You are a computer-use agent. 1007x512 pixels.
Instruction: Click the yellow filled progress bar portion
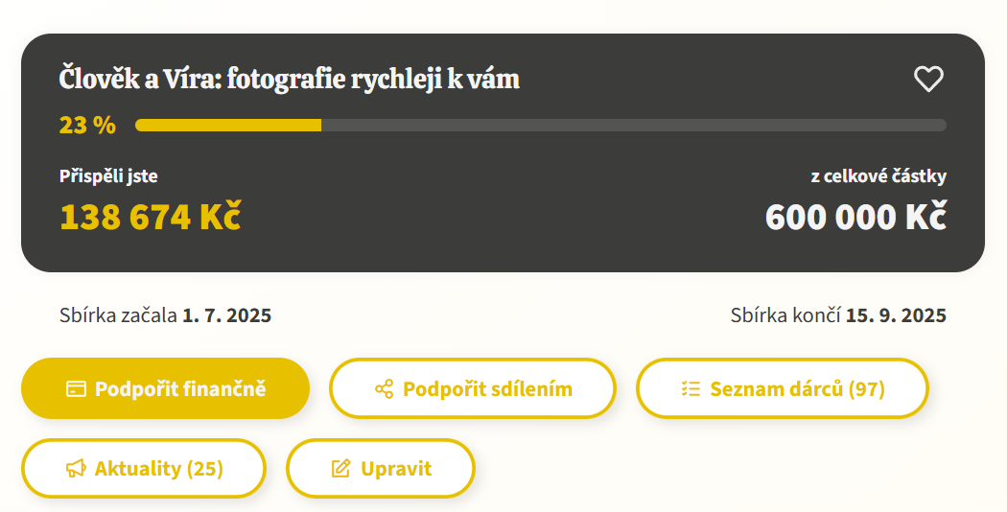[228, 125]
